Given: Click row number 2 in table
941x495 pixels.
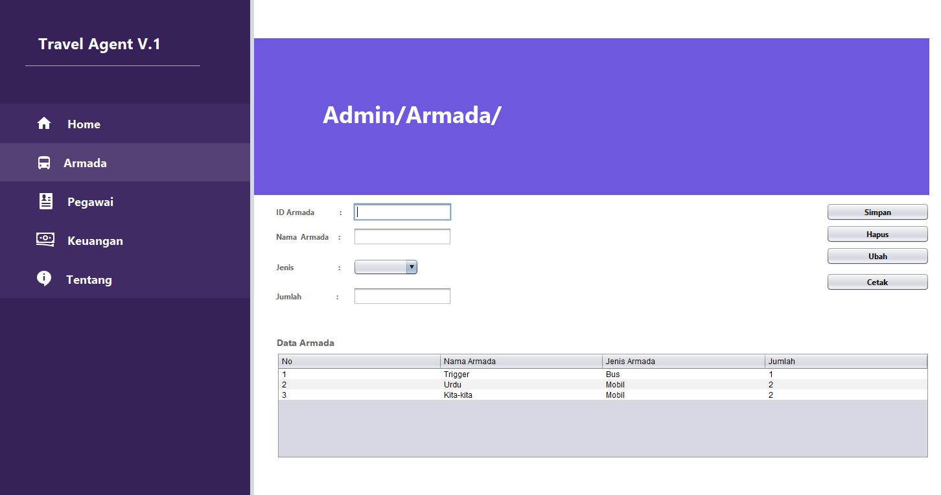Looking at the screenshot, I should [360, 385].
